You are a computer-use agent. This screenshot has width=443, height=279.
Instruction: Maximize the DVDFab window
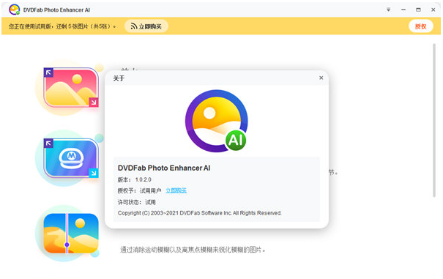[418, 10]
